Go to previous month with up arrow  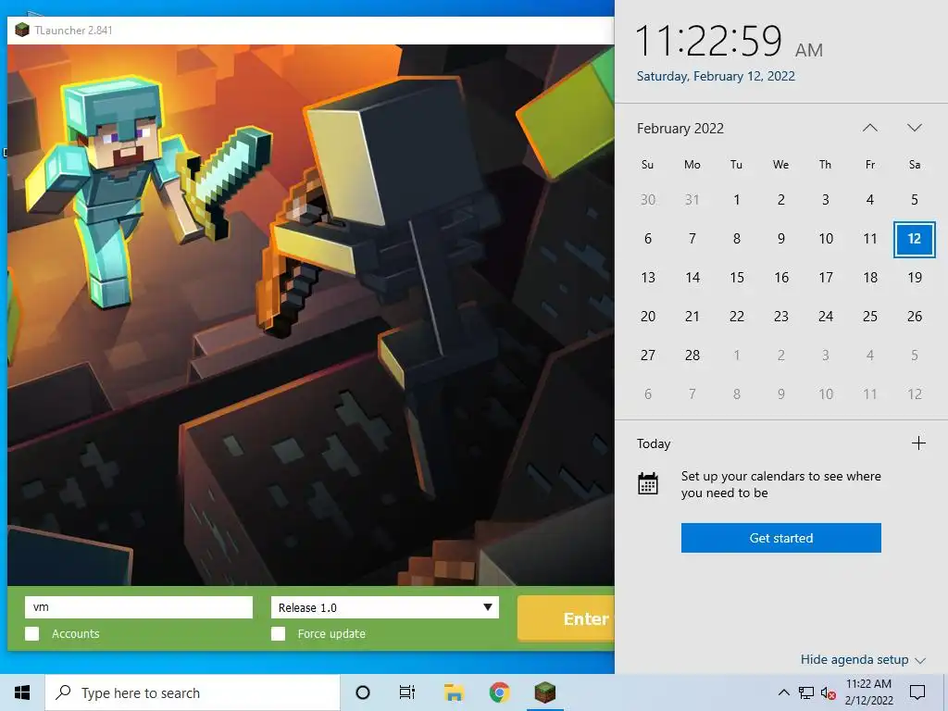[870, 128]
